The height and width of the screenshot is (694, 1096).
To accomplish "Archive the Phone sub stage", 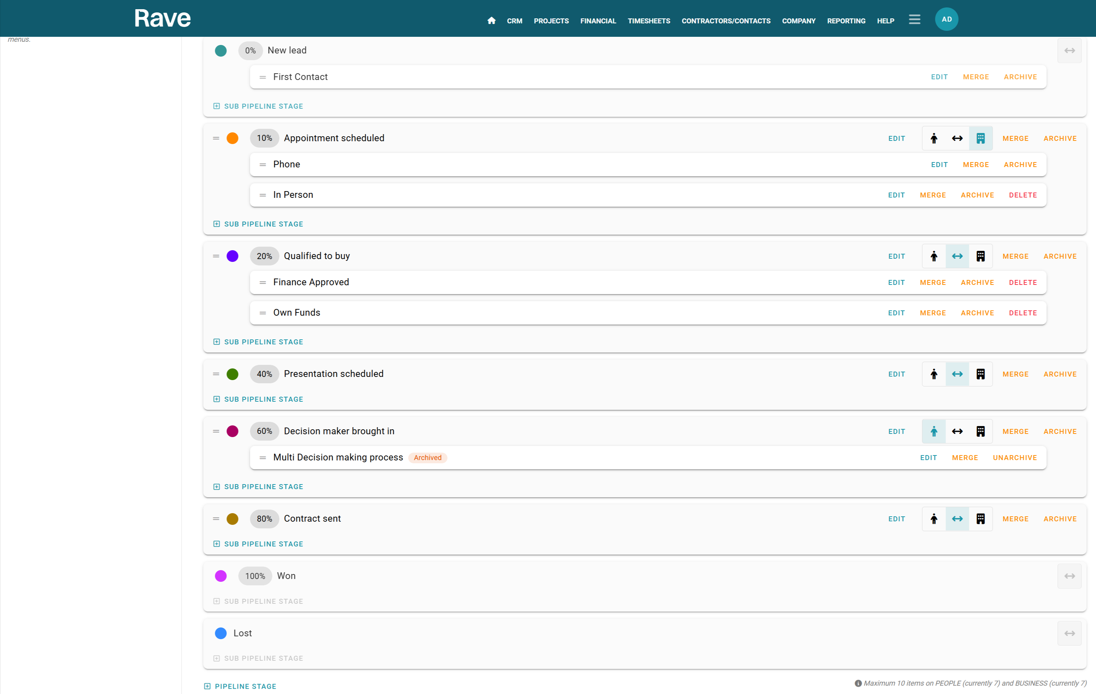I will tap(1020, 165).
